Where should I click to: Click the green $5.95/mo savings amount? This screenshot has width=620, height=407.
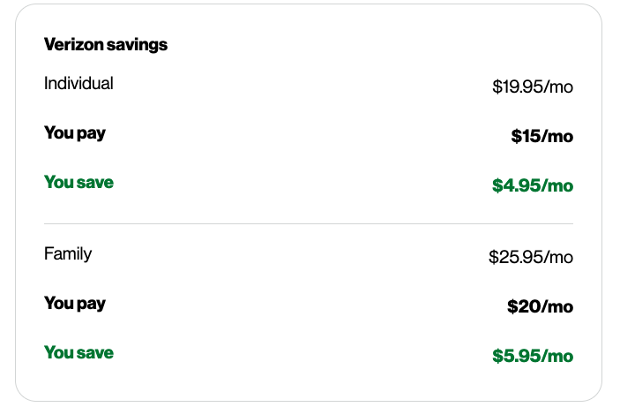533,356
